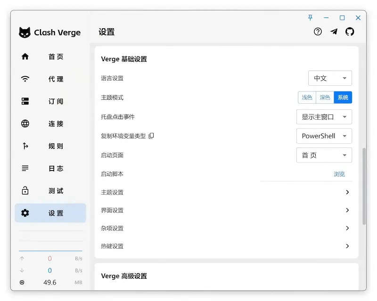Click the 主题模式 label
This screenshot has width=377, height=301.
(112, 98)
